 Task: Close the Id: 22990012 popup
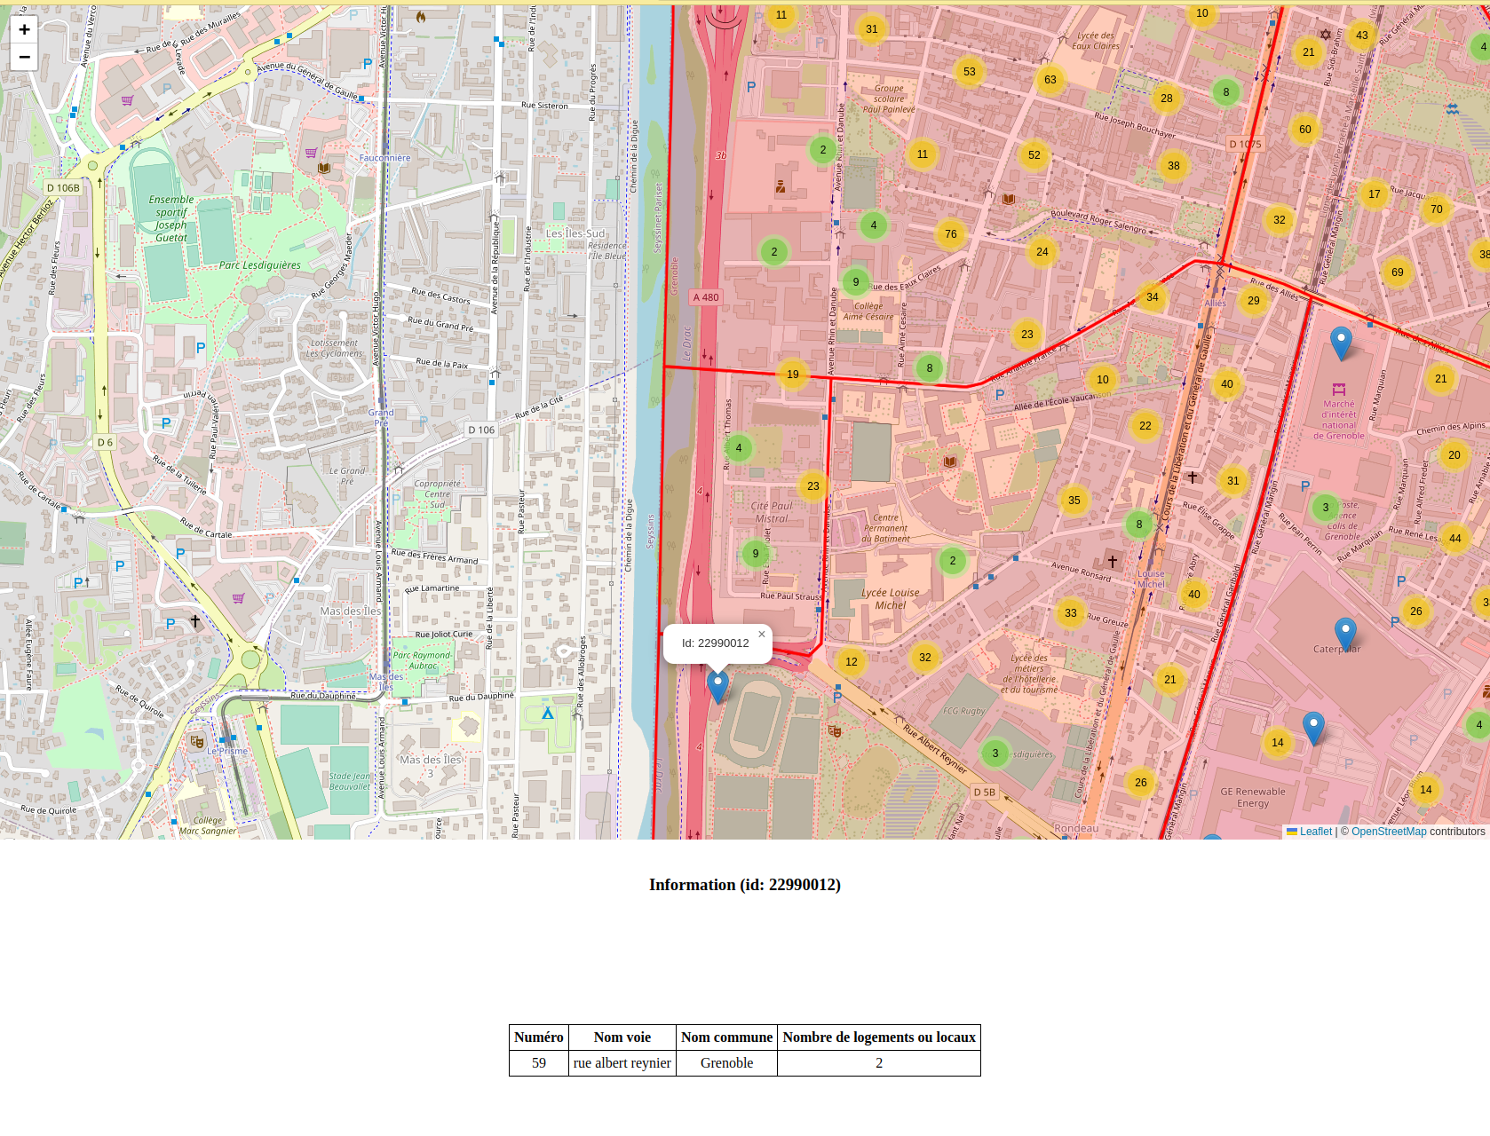[761, 635]
